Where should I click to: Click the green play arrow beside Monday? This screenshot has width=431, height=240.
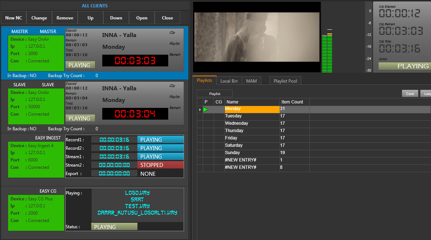click(206, 109)
